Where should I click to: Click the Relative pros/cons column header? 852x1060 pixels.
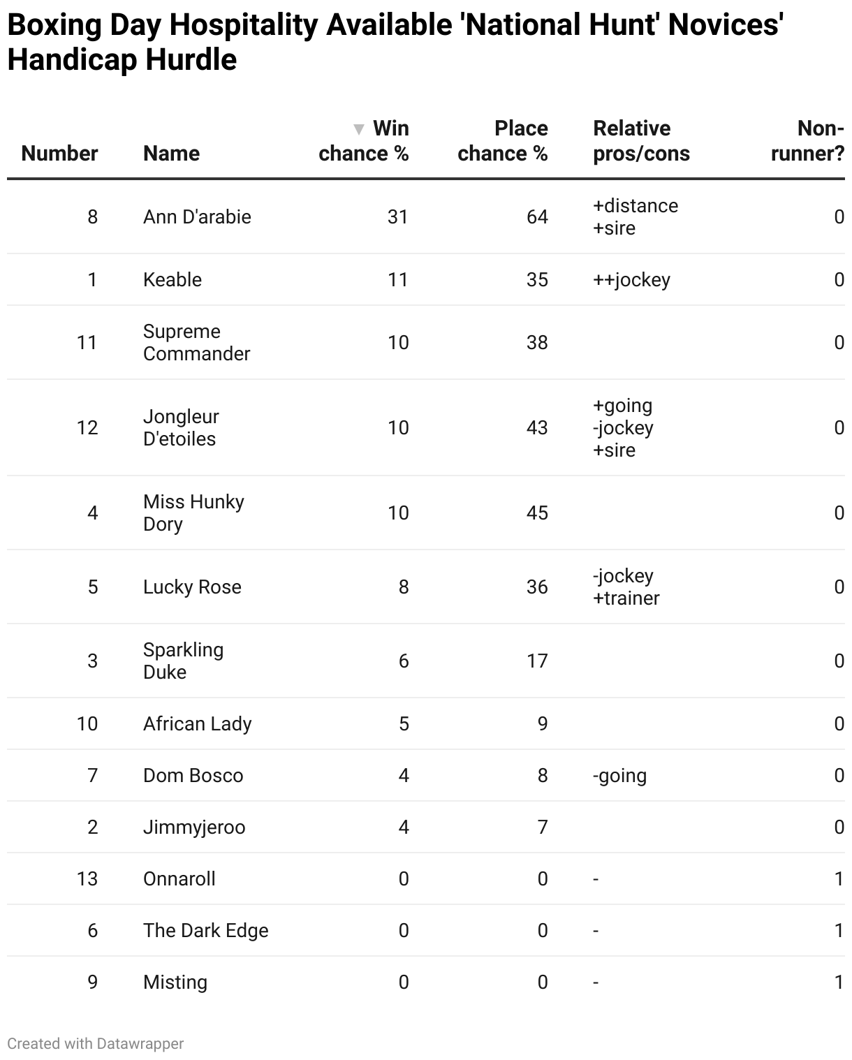click(641, 141)
